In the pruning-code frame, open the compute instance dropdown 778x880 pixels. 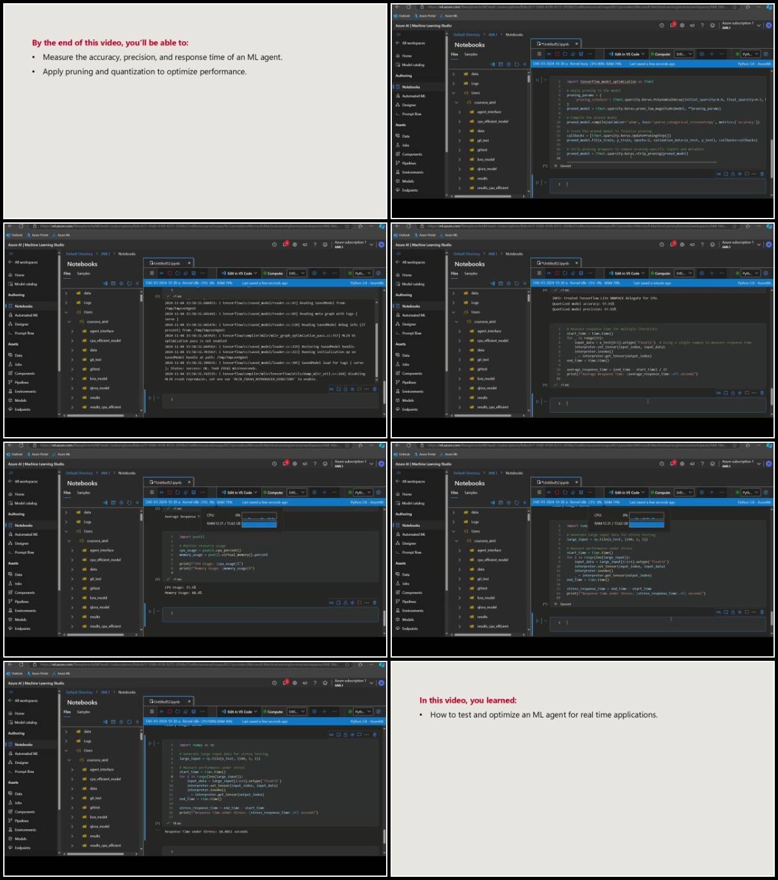coord(684,54)
